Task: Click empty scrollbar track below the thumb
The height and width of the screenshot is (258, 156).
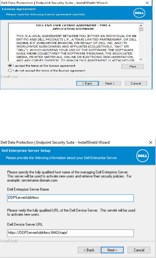Action: (x=141, y=45)
